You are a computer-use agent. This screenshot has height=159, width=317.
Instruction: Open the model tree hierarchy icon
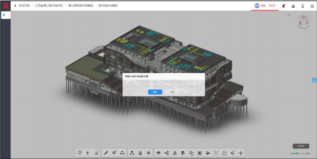[132, 153]
